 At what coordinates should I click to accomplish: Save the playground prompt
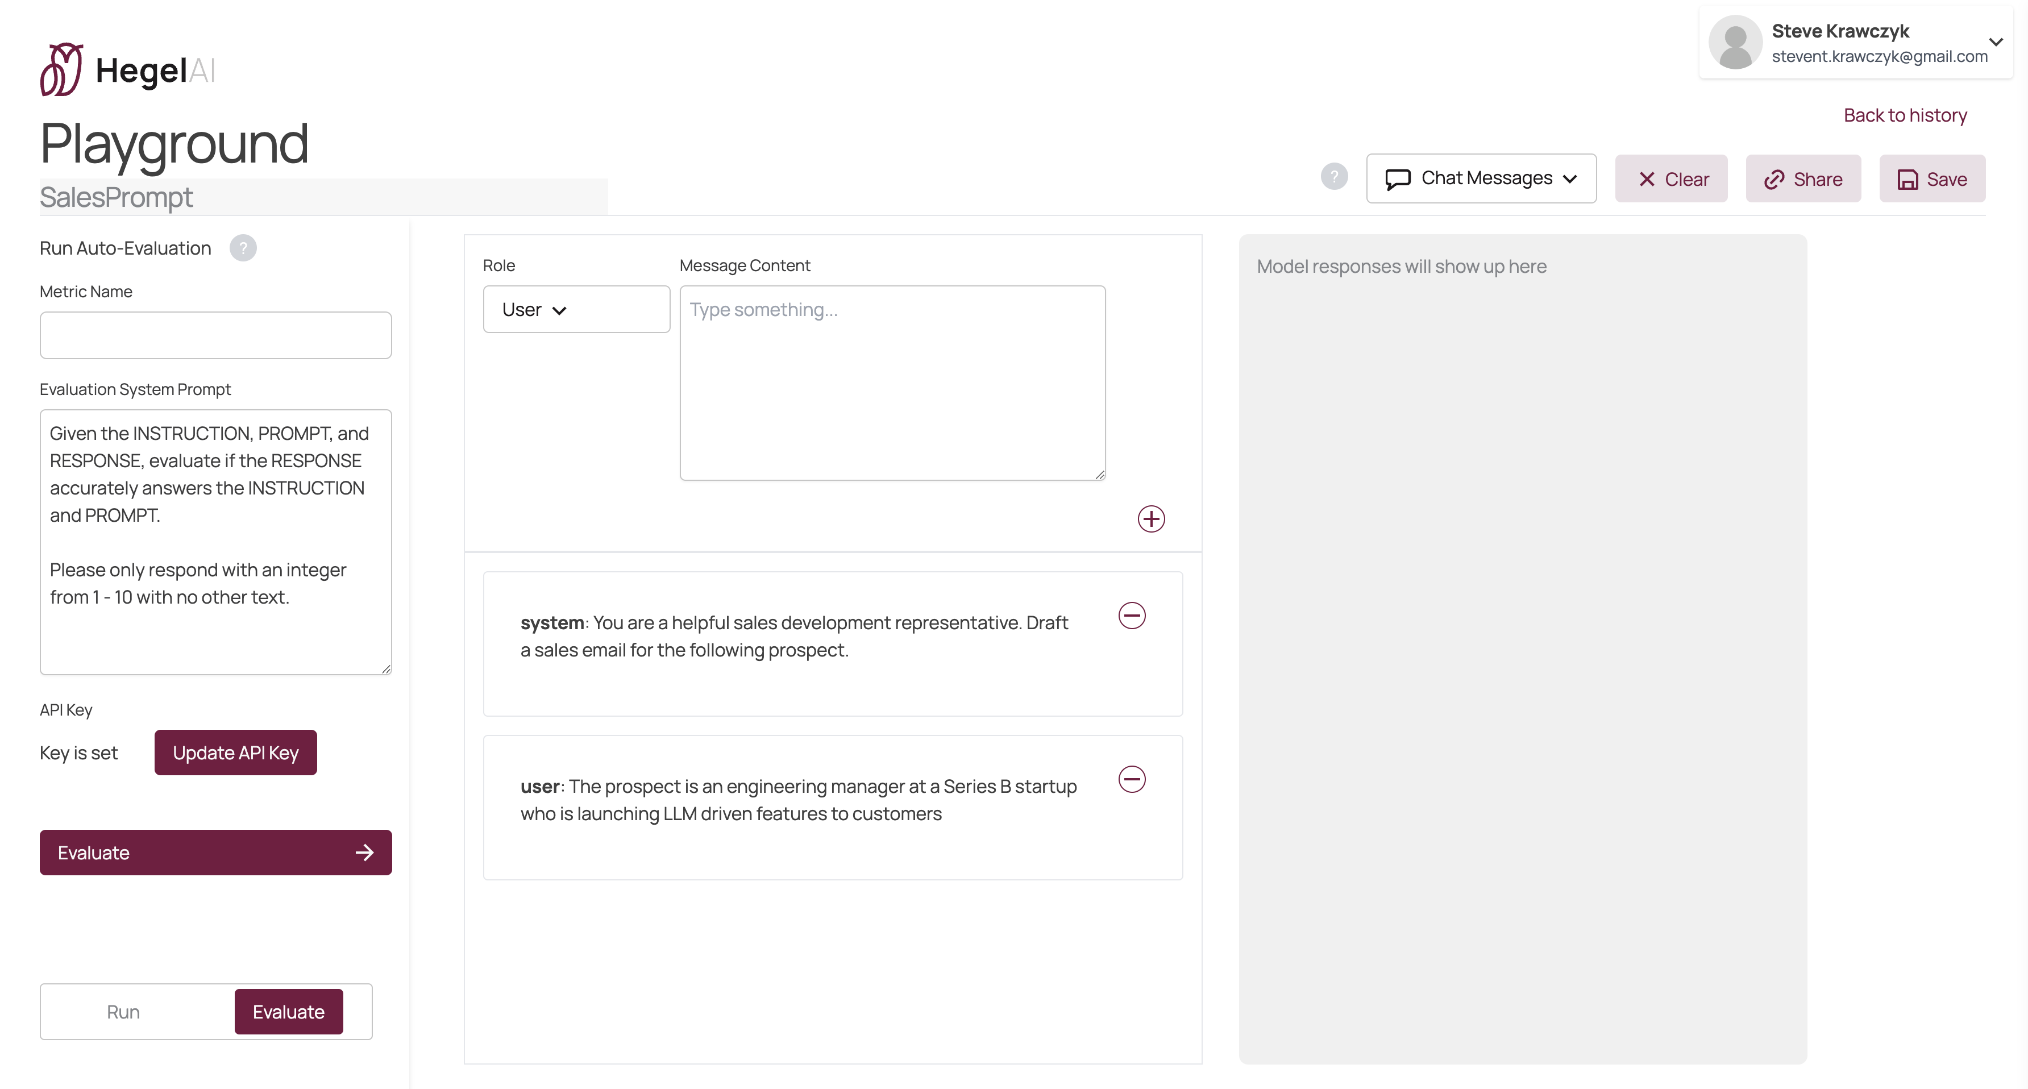[x=1932, y=180]
